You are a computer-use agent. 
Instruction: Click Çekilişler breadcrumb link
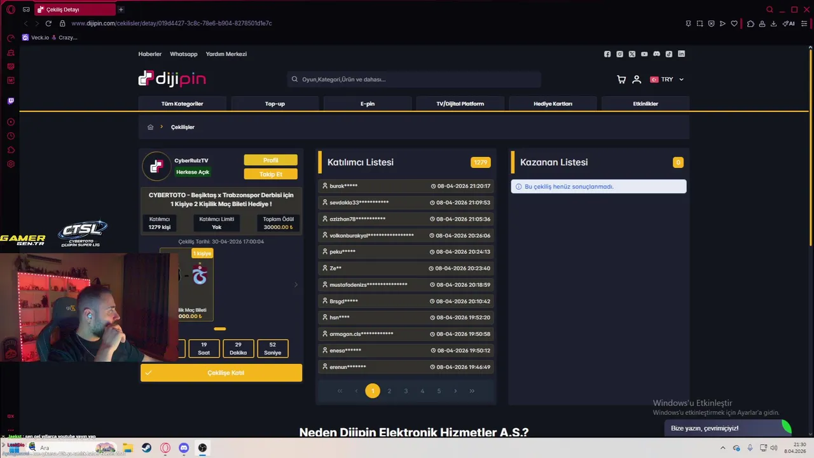183,127
